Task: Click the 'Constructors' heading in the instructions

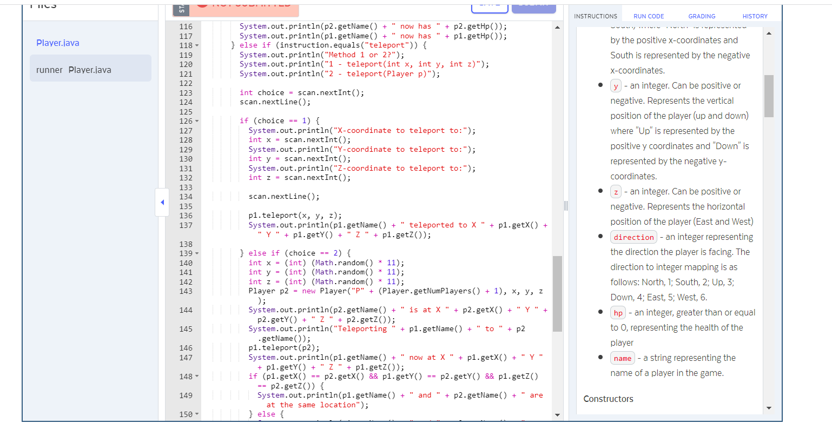Action: point(608,399)
